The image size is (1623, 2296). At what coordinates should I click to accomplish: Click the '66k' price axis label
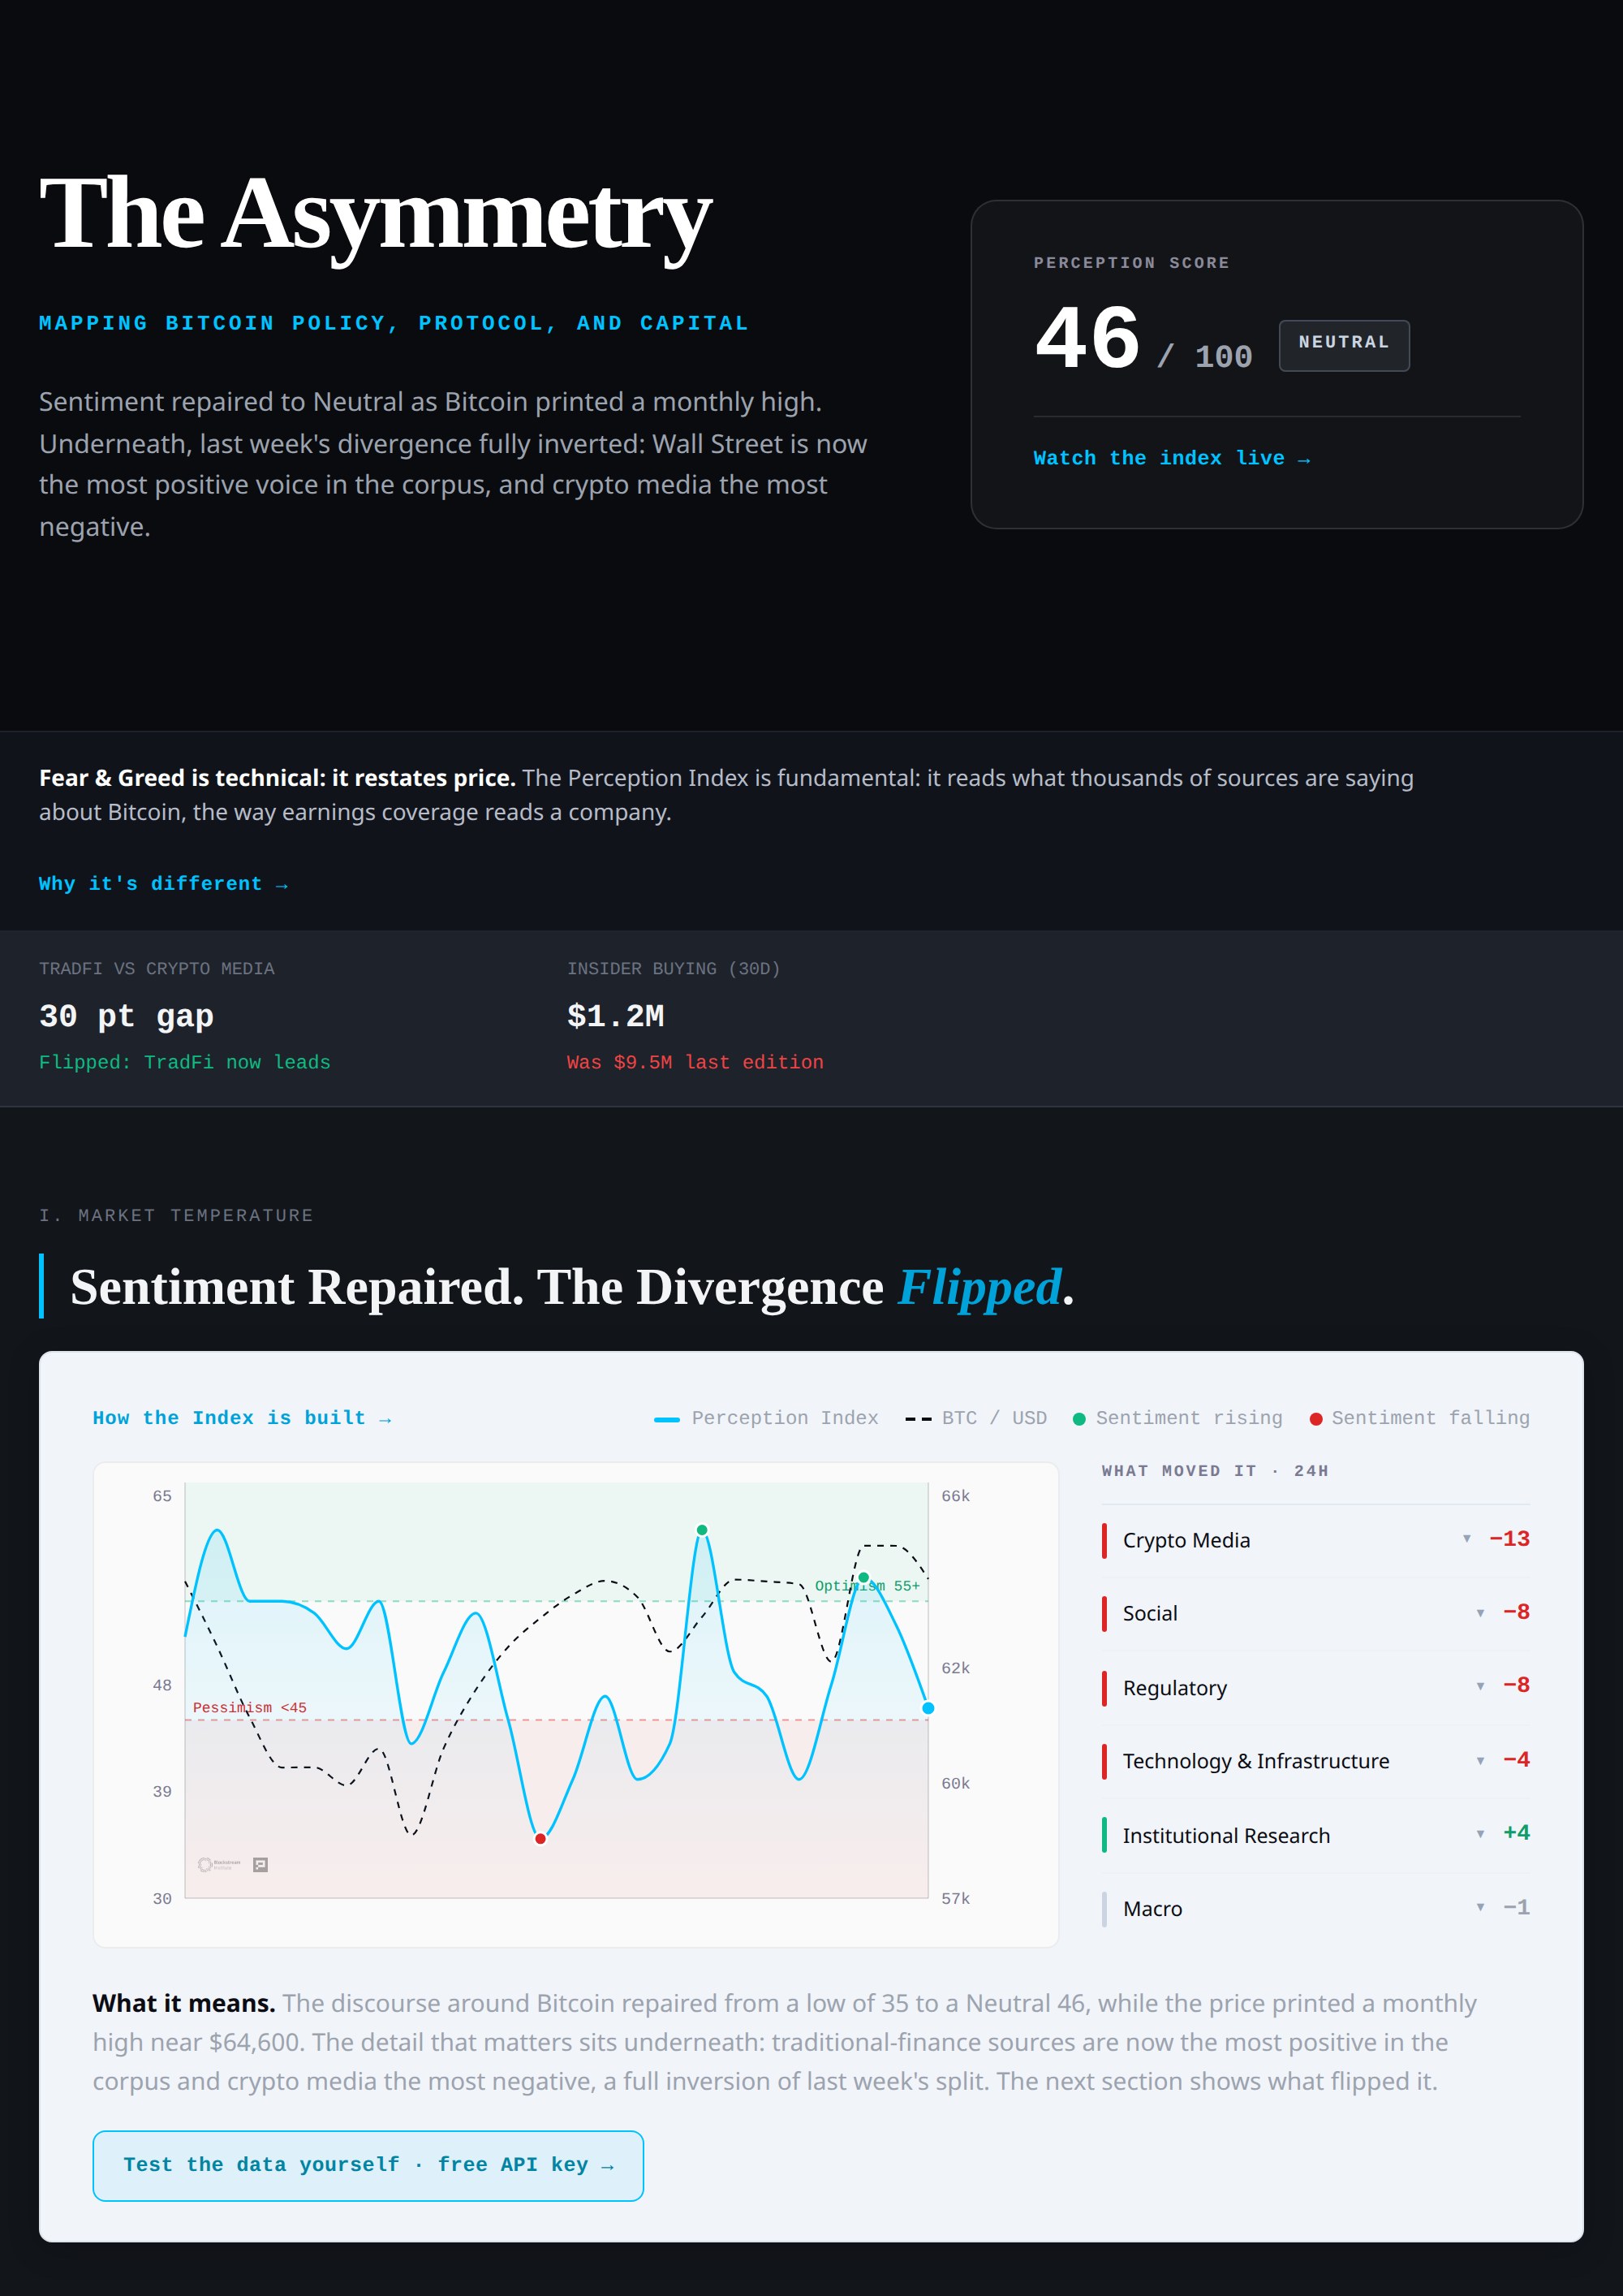pos(955,1496)
